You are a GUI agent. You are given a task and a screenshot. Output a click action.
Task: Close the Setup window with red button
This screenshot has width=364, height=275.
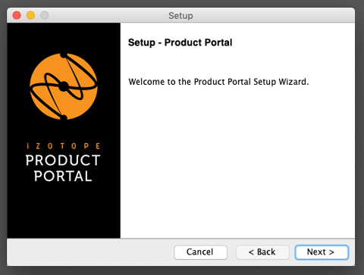point(17,15)
